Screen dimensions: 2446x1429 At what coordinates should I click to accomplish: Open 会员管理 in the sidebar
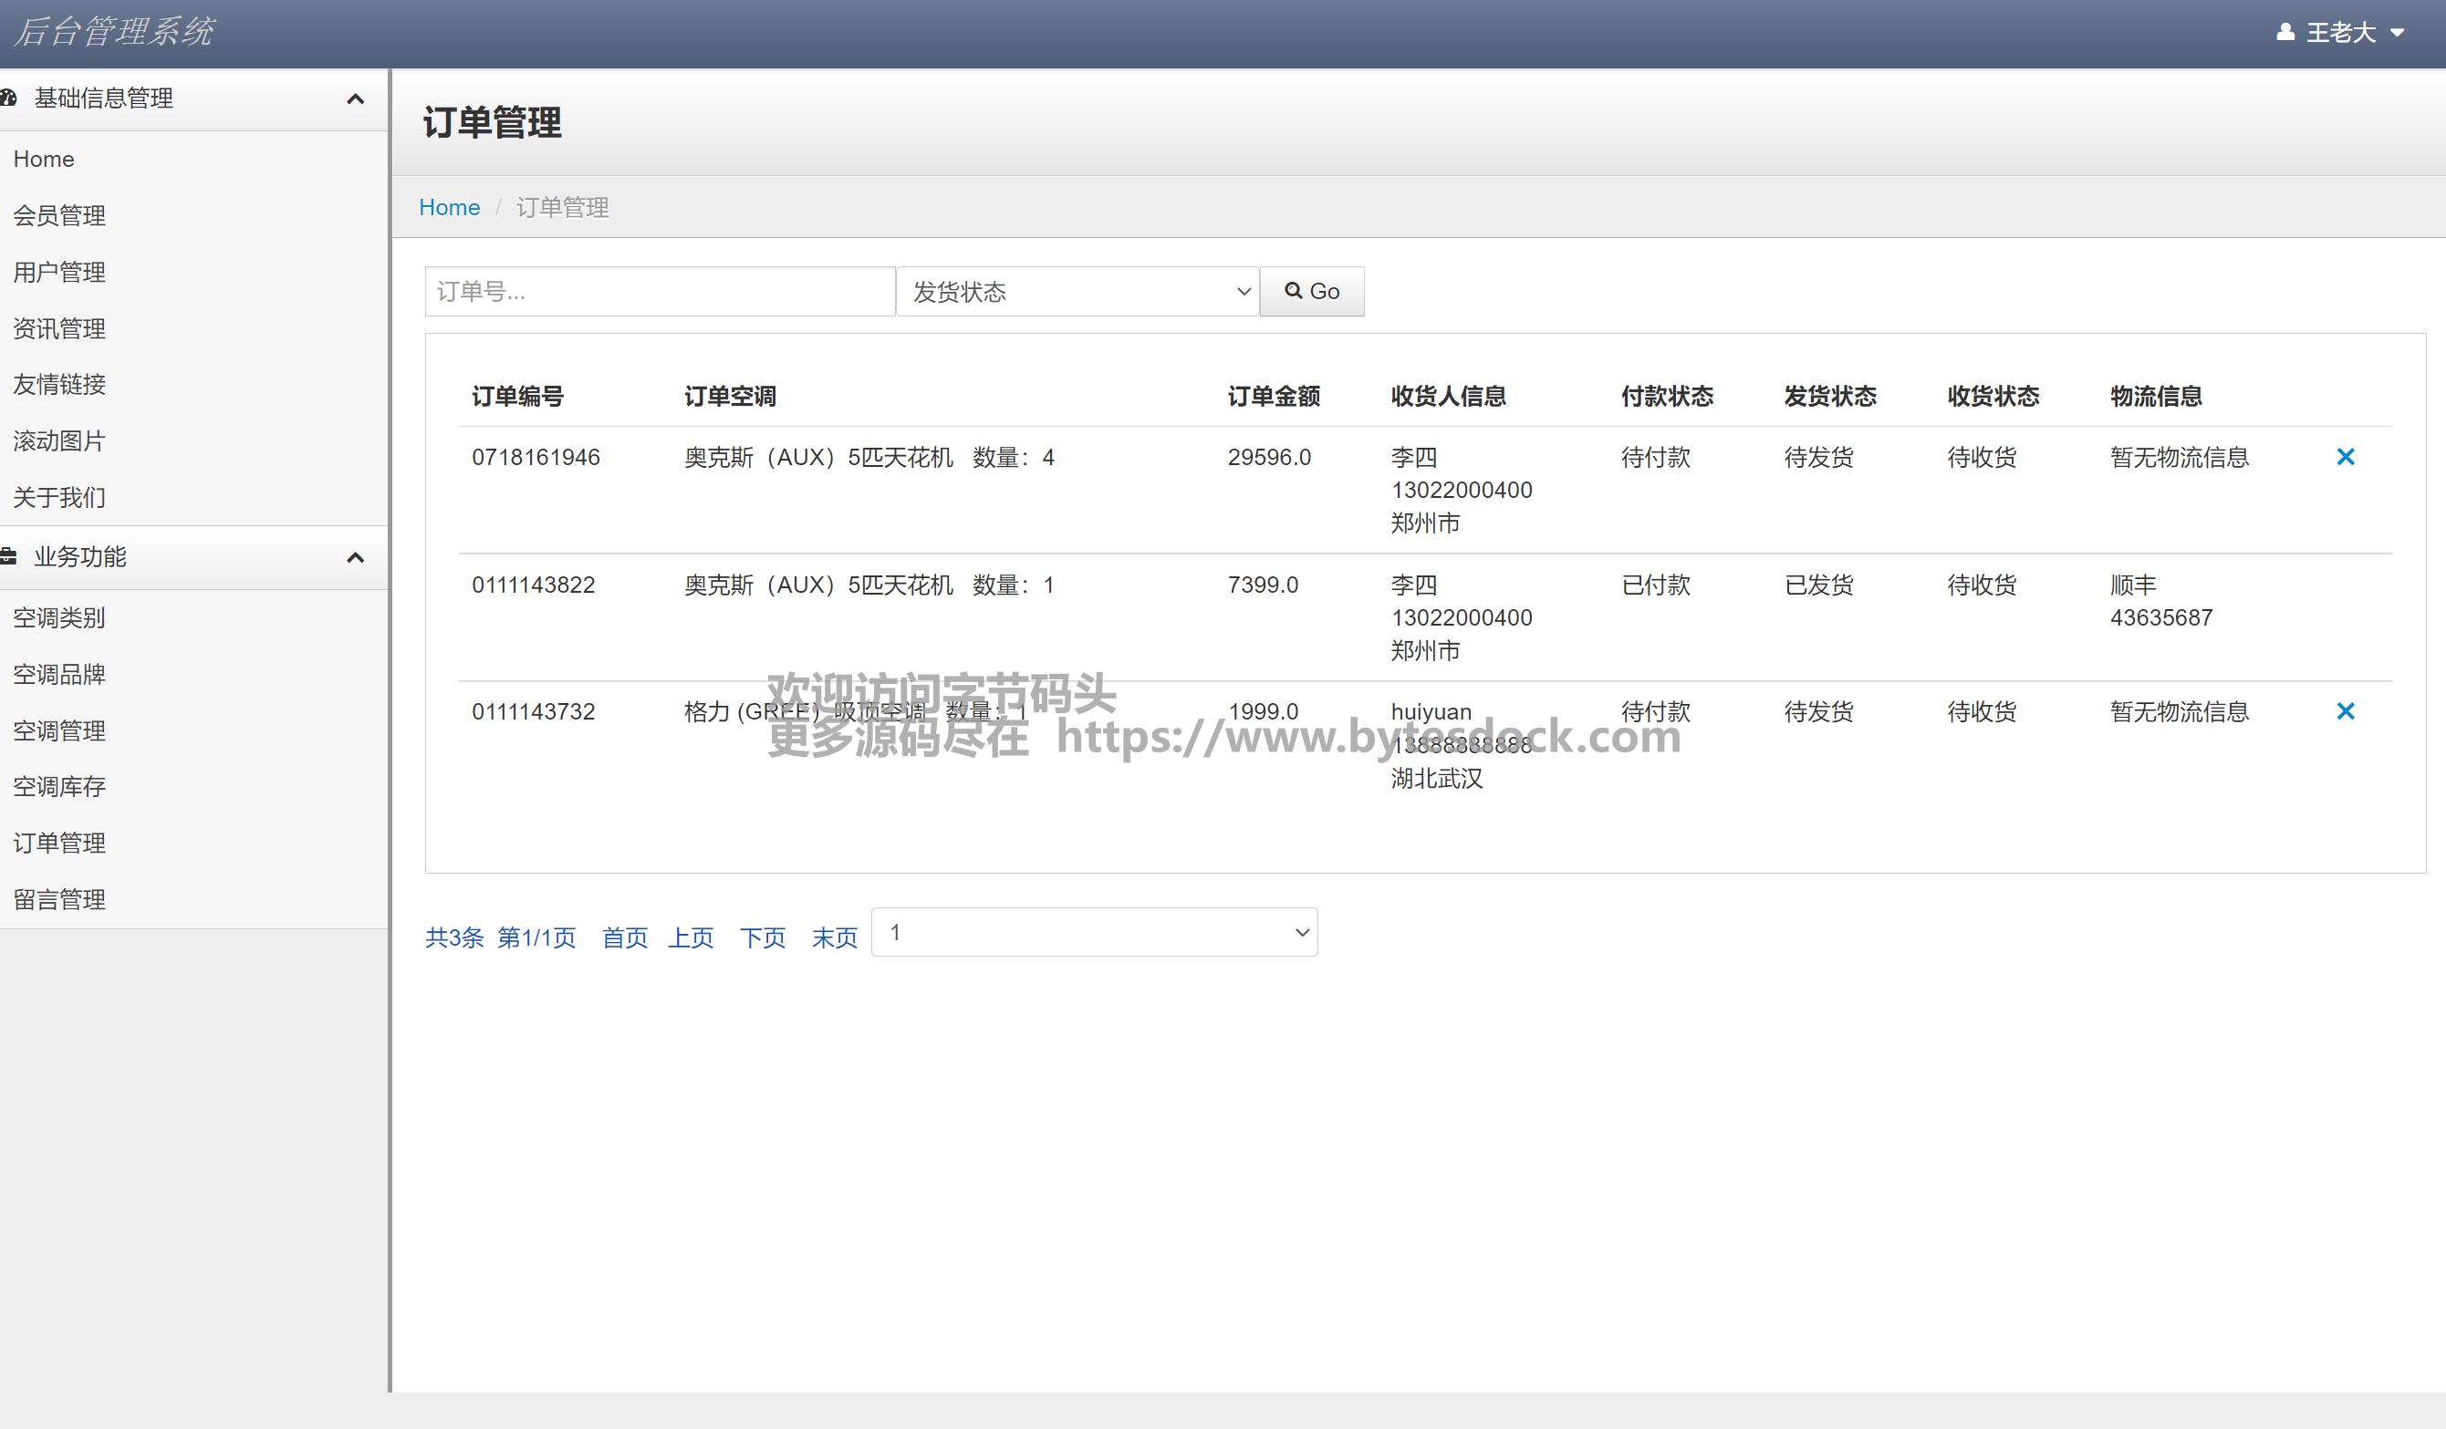59,215
